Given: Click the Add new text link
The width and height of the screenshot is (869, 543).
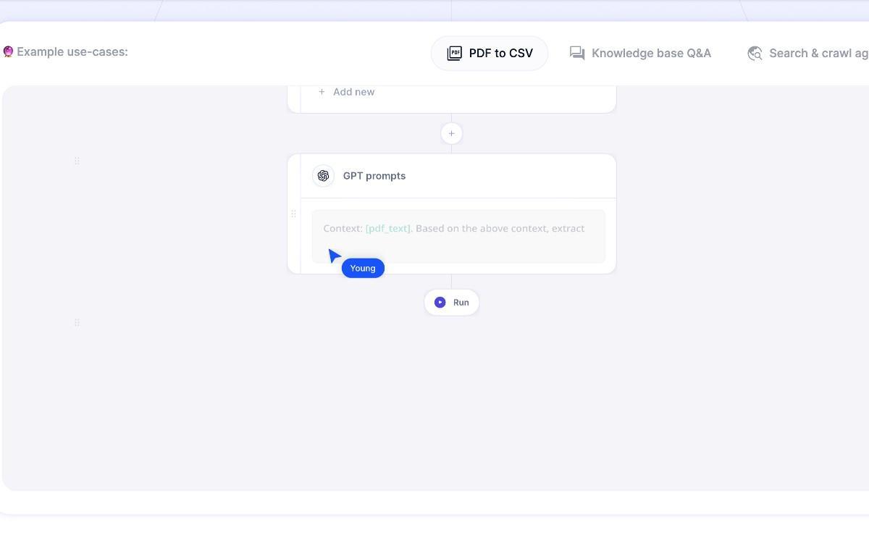Looking at the screenshot, I should 353,92.
